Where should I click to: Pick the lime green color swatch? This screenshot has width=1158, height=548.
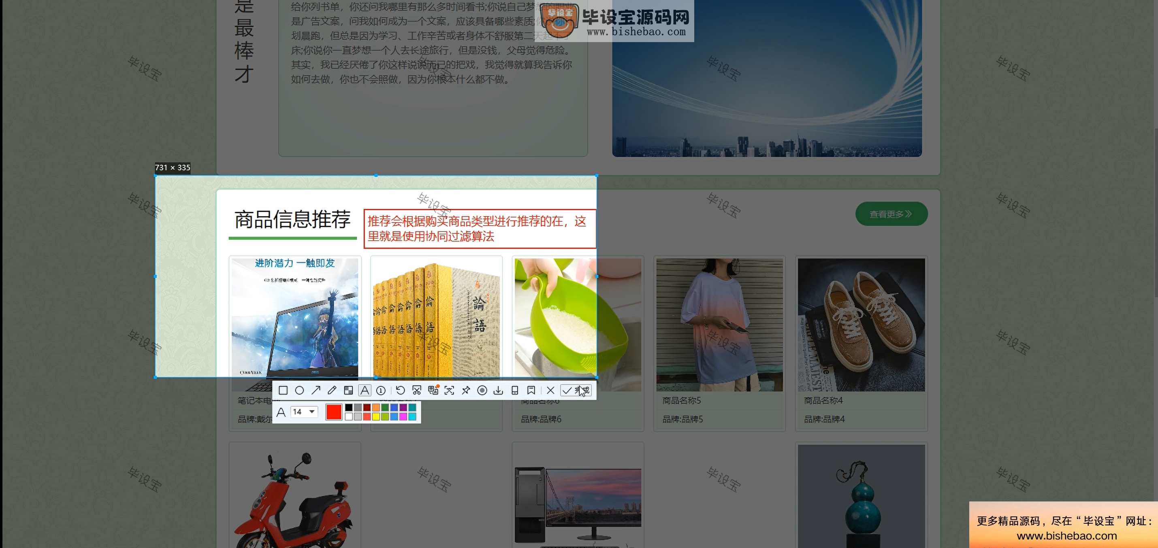click(x=385, y=416)
